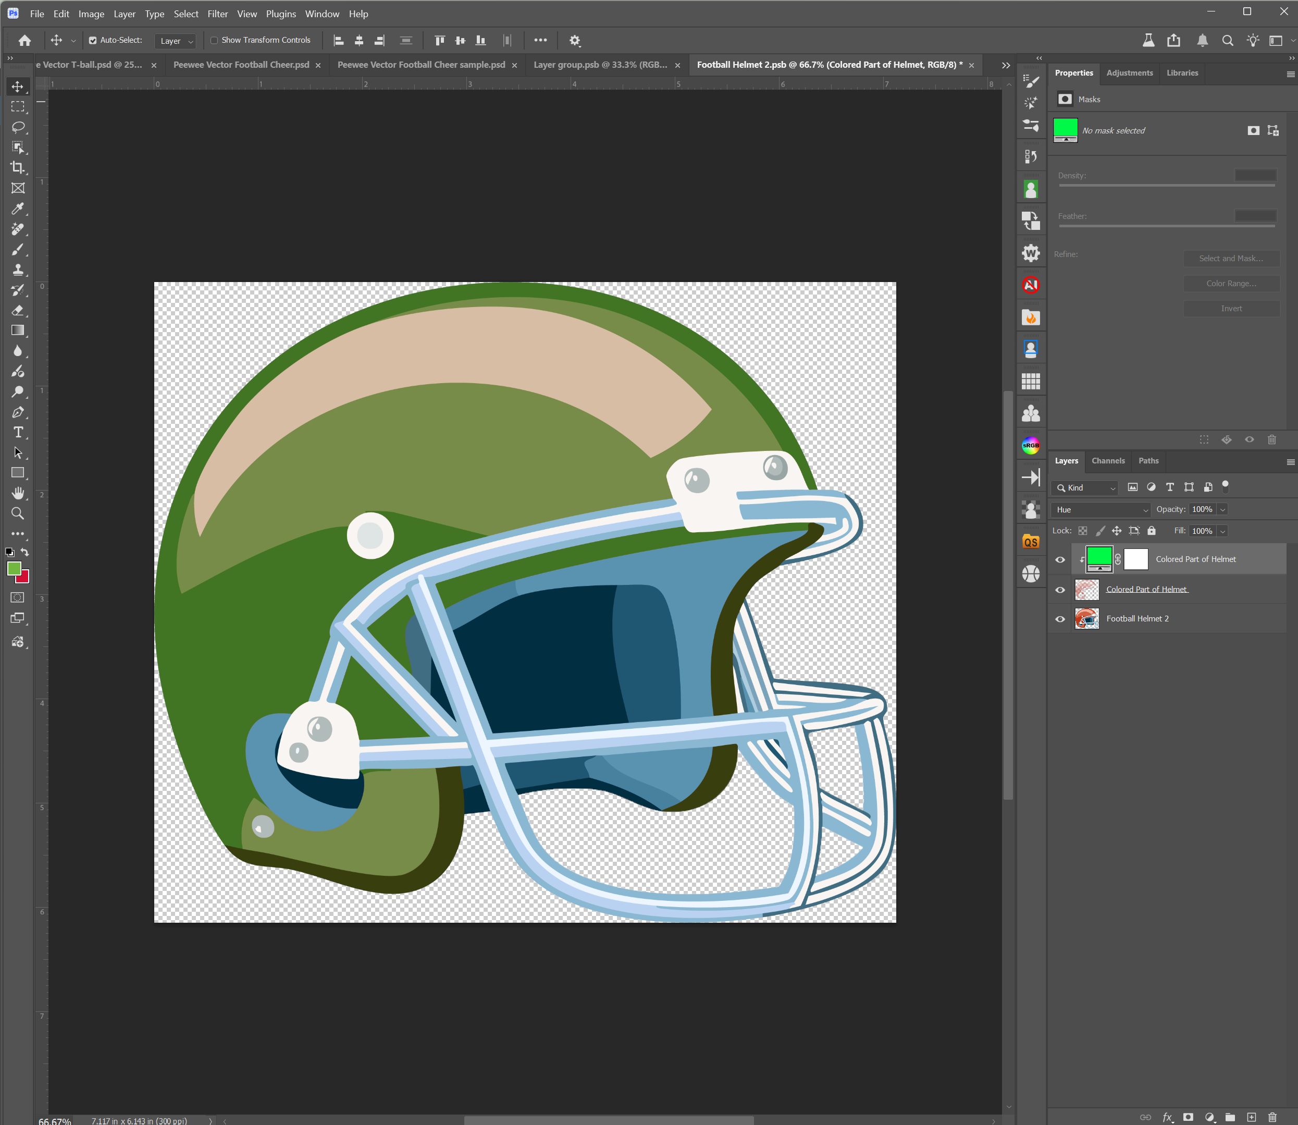
Task: Select the Eyedropper tool
Action: coord(18,209)
